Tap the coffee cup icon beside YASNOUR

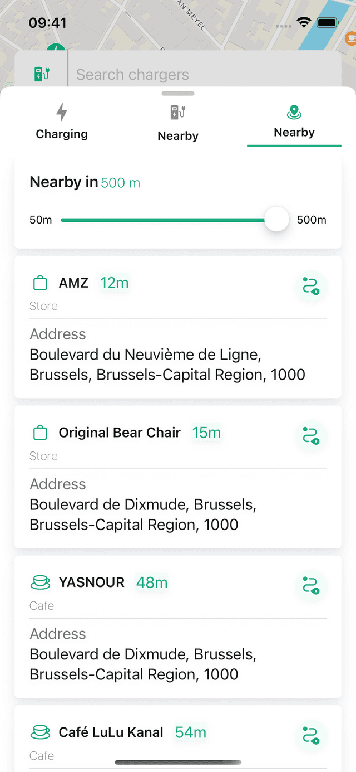(40, 582)
